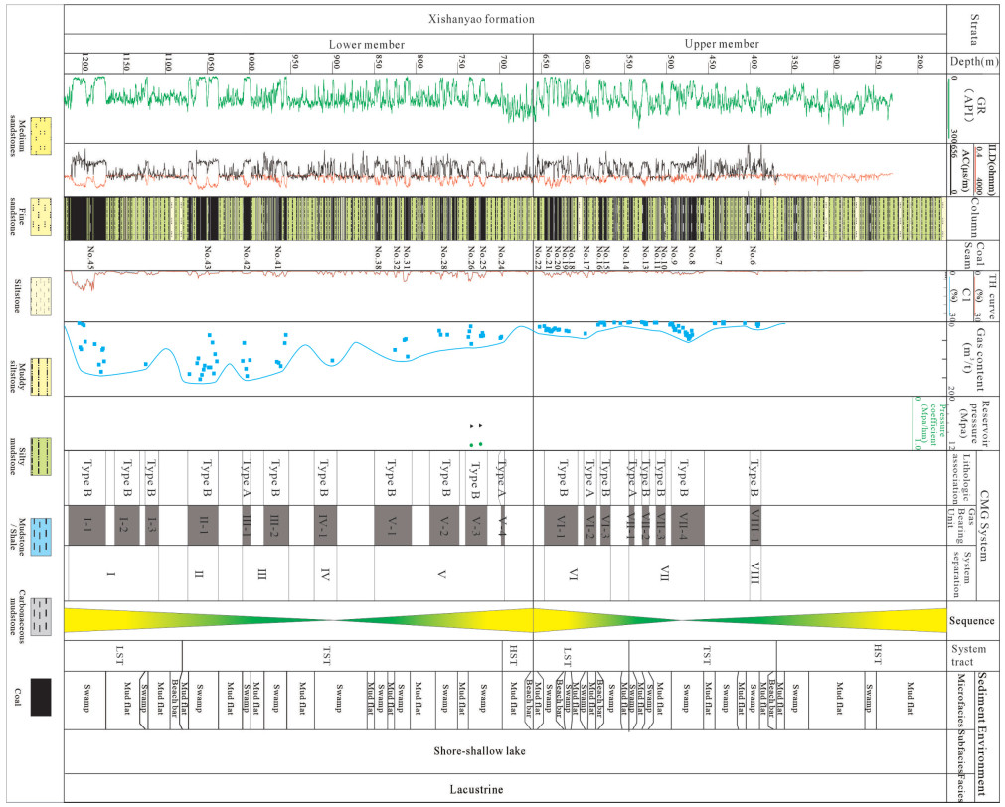Click the black Coal legend swatch
This screenshot has height=807, width=1005.
tap(43, 697)
